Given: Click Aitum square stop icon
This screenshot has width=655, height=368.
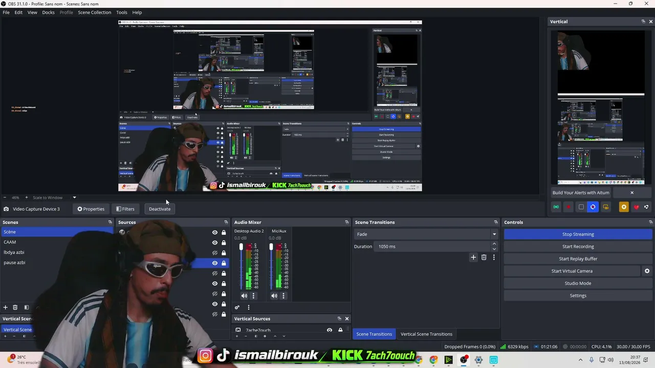Looking at the screenshot, I should pyautogui.click(x=581, y=207).
